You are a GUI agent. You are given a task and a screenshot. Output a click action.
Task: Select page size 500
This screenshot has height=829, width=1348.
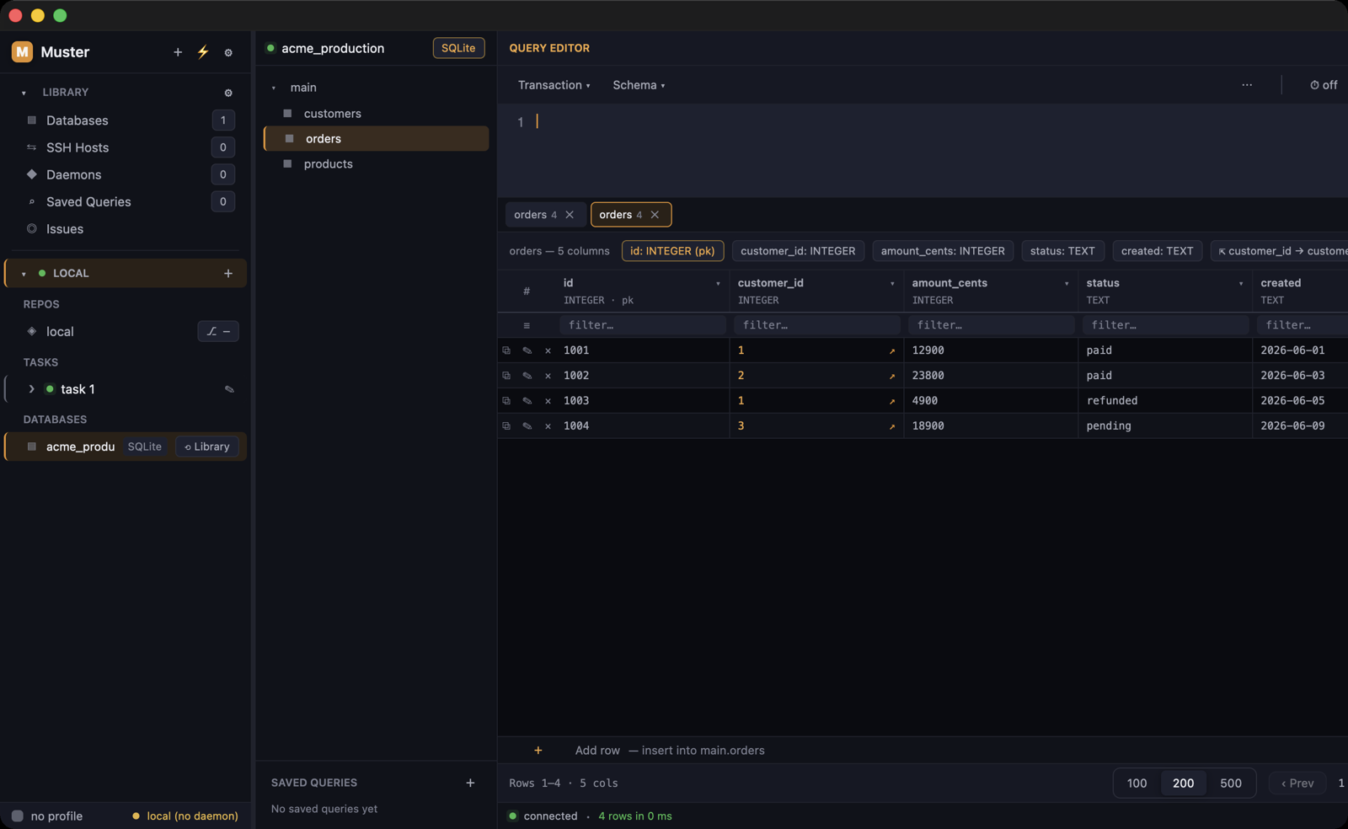click(x=1231, y=784)
